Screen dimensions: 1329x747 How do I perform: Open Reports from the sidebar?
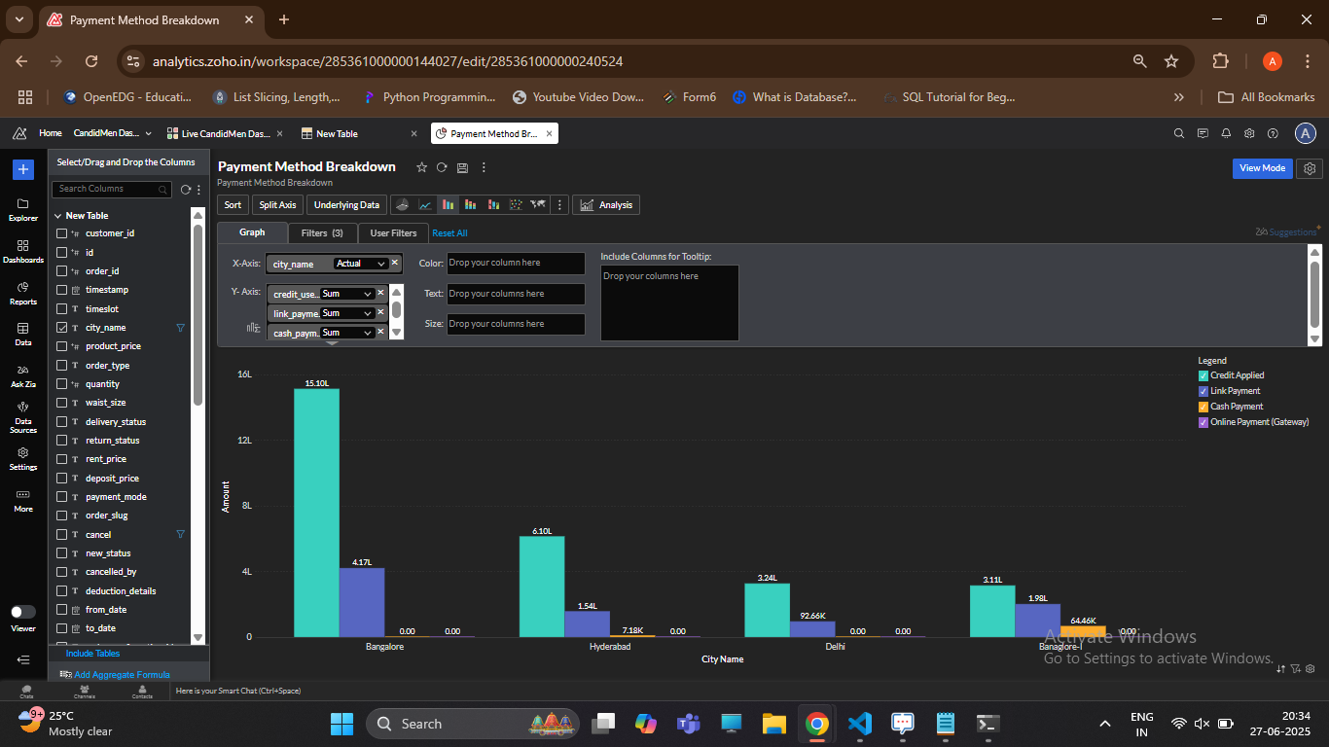pos(23,293)
